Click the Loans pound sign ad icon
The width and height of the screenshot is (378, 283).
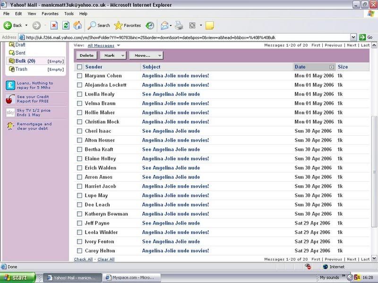(x=10, y=85)
